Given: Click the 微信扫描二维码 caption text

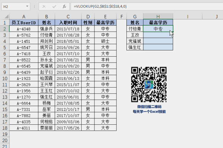Looking at the screenshot, I should (x=149, y=107).
